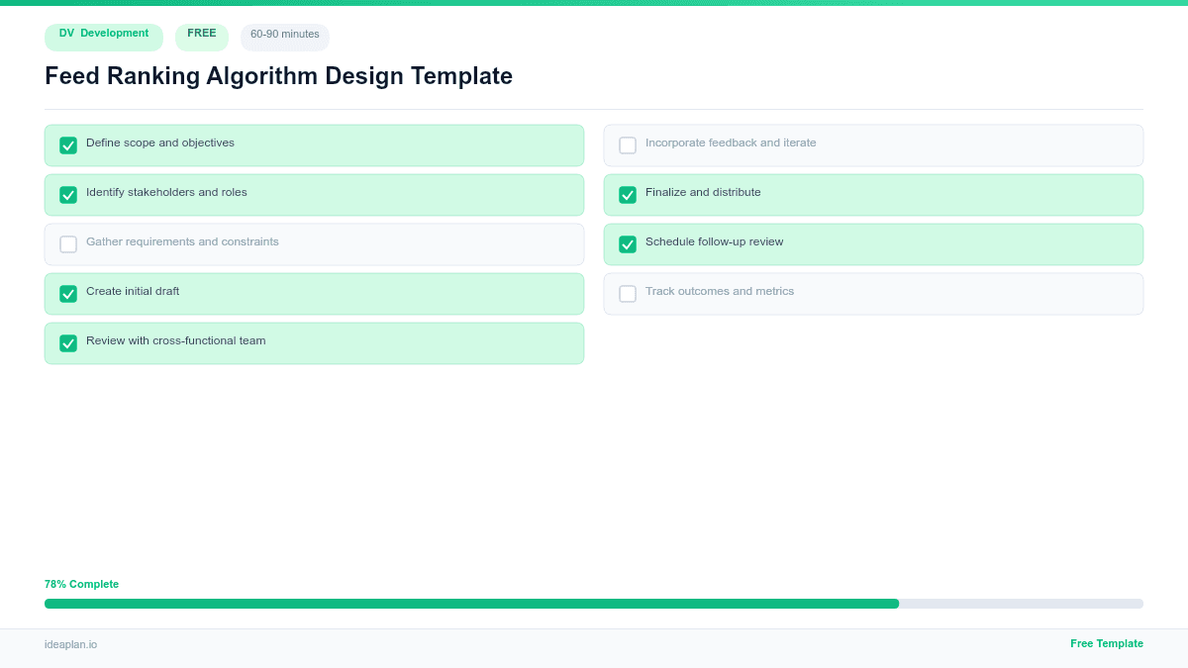This screenshot has width=1188, height=668.
Task: Select the 60-90 minutes duration badge
Action: (x=284, y=37)
